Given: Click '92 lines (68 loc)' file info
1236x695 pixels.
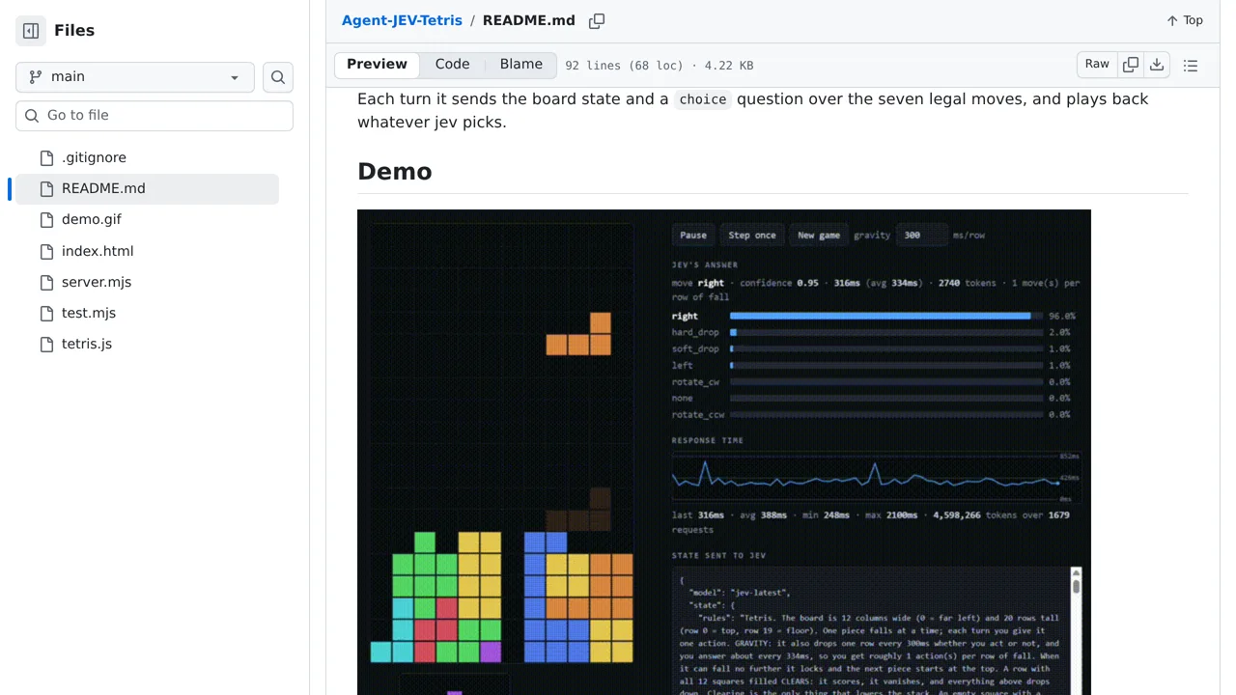Looking at the screenshot, I should 624,66.
